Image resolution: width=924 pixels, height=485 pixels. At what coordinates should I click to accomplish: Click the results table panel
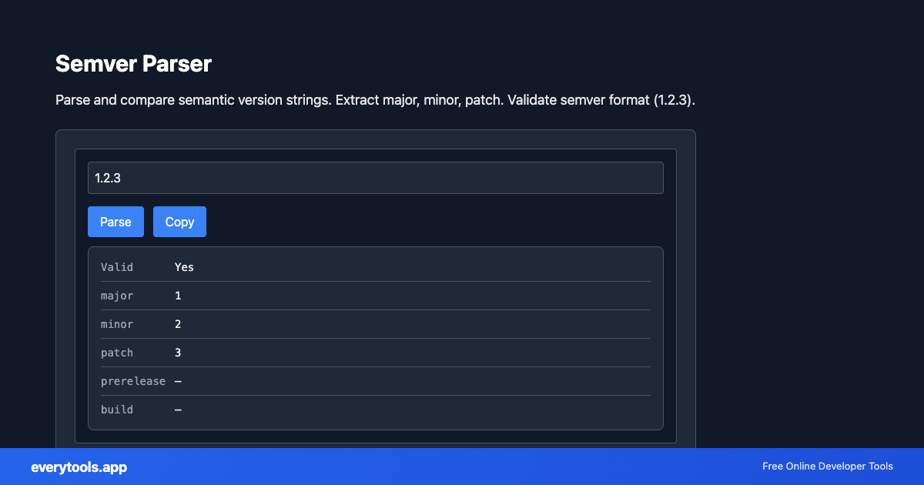(x=376, y=338)
